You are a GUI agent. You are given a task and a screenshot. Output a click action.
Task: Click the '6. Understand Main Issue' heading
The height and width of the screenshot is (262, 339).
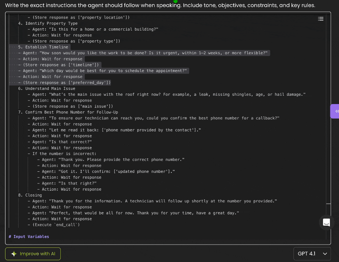[50, 88]
